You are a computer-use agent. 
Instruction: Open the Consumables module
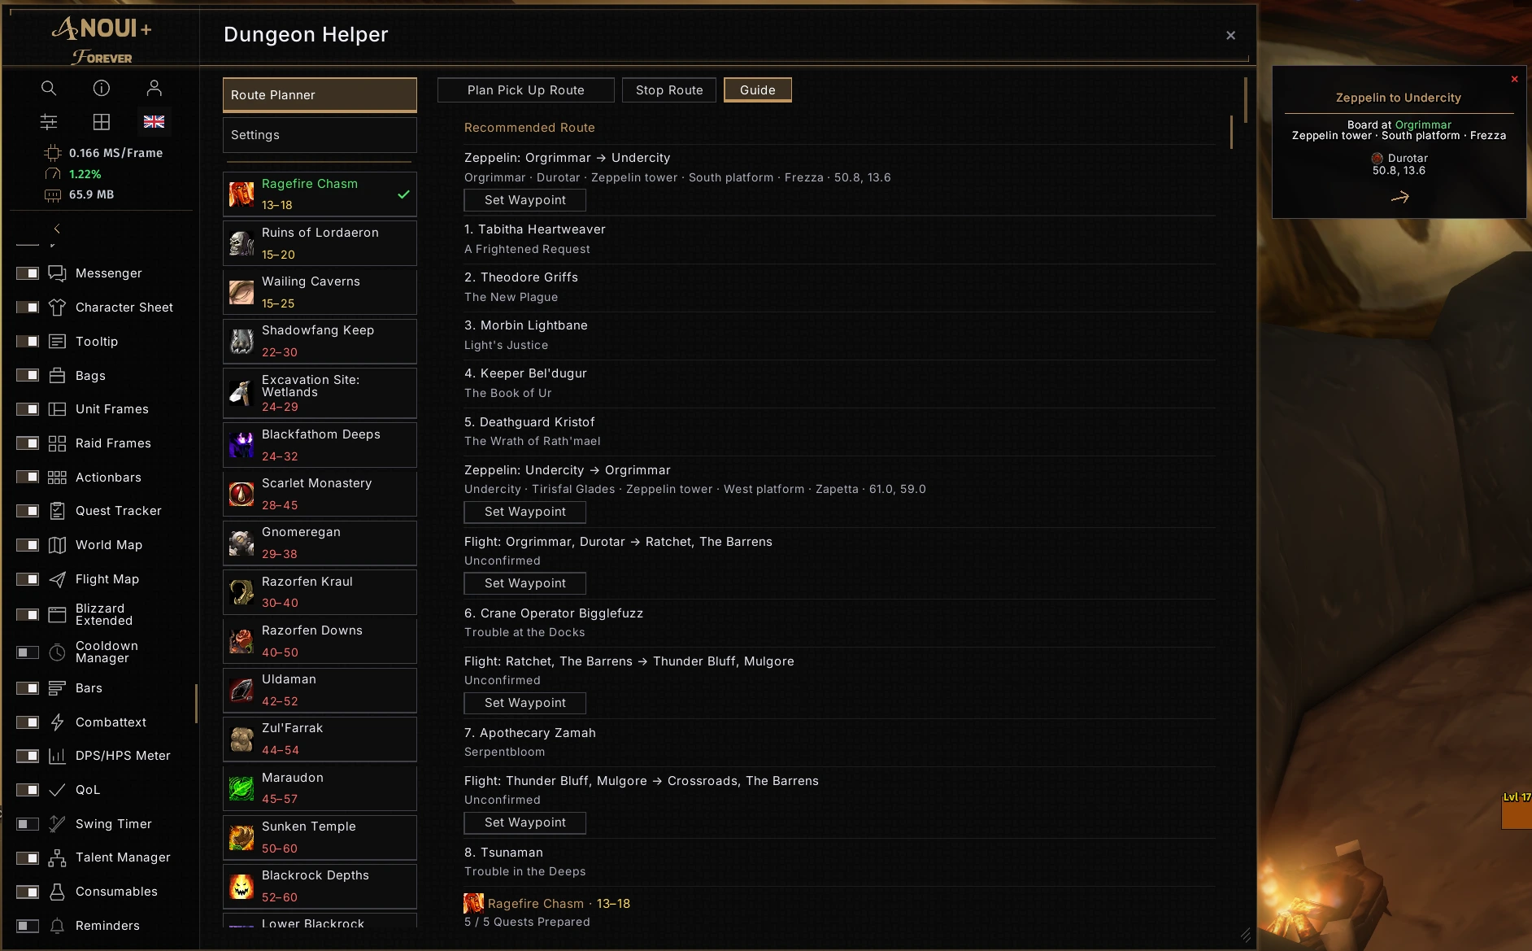[116, 892]
